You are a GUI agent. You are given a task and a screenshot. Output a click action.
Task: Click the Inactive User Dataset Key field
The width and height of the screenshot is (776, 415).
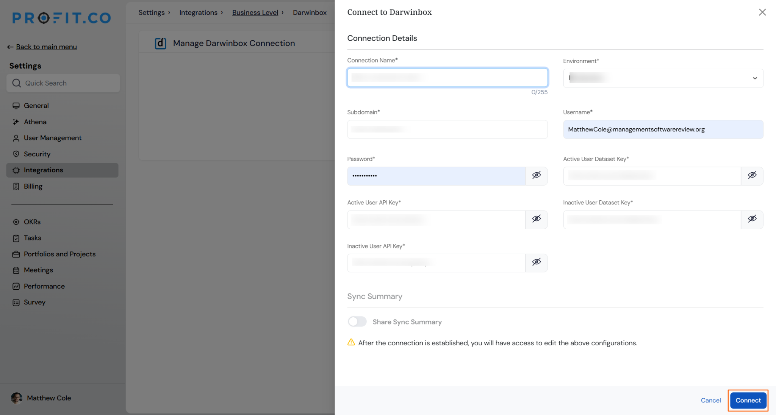tap(652, 220)
